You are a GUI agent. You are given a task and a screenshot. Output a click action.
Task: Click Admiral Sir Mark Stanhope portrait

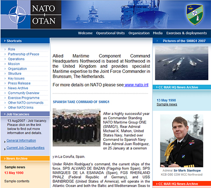pos(181,141)
